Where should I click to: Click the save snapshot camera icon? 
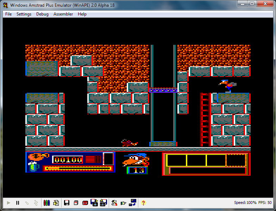[x=103, y=203]
